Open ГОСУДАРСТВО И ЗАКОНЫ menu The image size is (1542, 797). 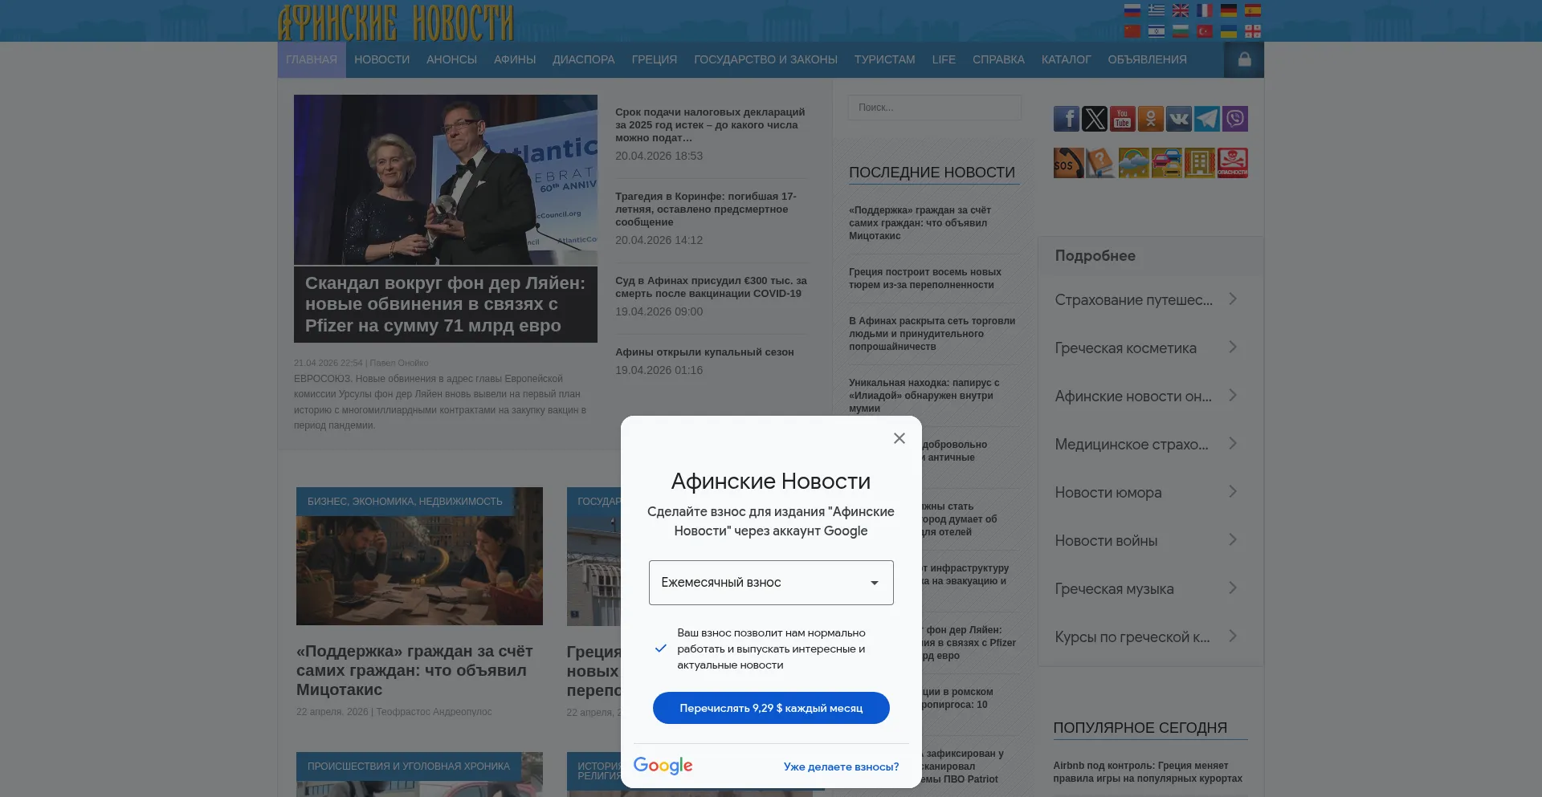765,59
